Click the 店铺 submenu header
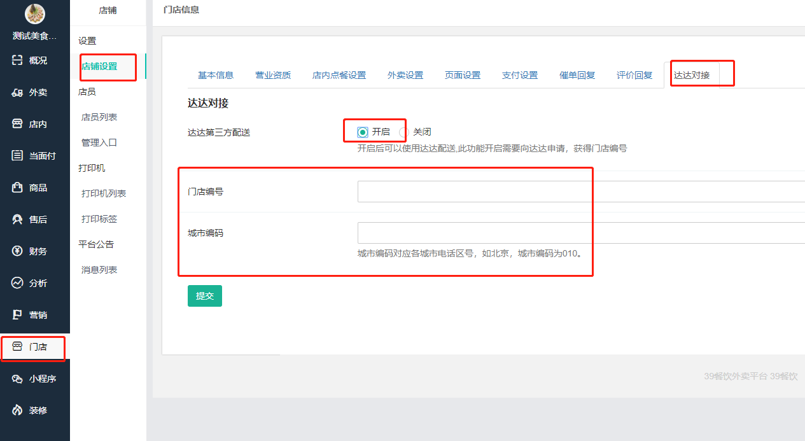Screen dimensions: 805x441 click(x=108, y=10)
